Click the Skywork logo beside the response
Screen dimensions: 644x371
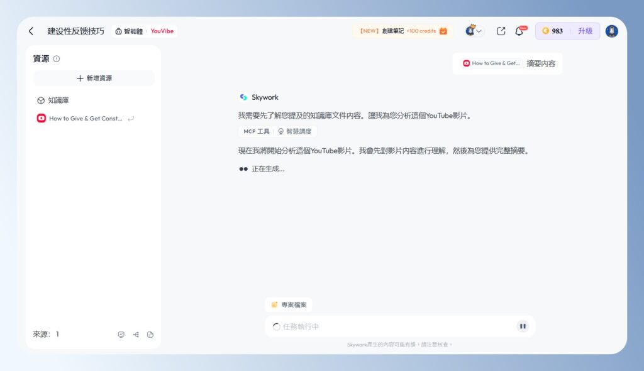243,97
